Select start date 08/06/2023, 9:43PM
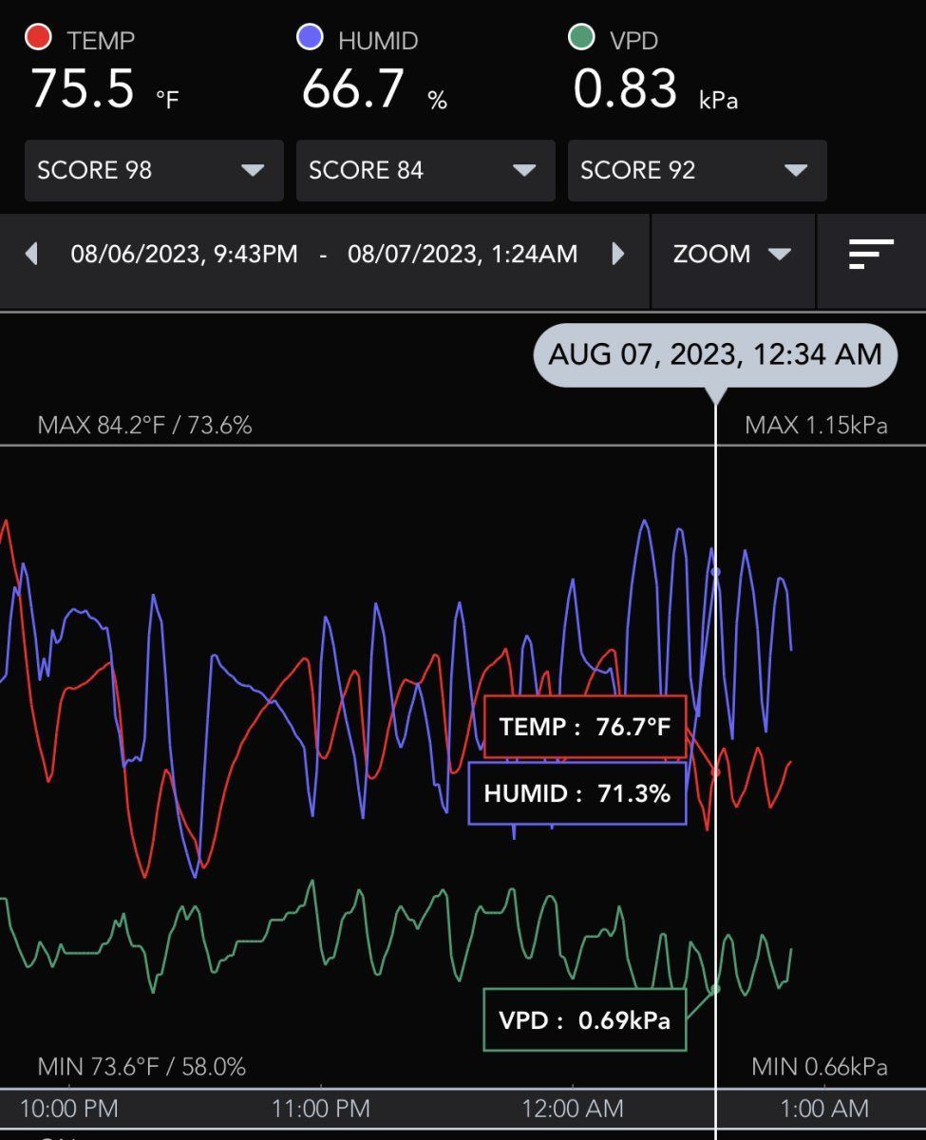Image resolution: width=926 pixels, height=1140 pixels. pos(184,255)
